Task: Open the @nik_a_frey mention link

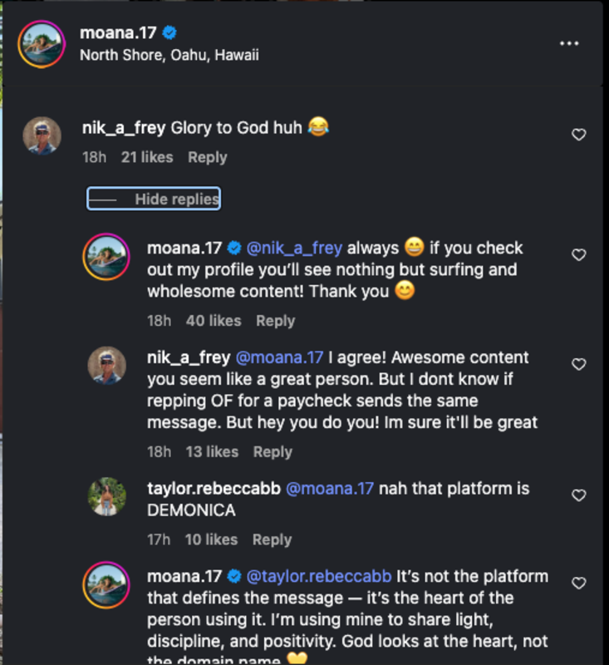Action: 295,248
